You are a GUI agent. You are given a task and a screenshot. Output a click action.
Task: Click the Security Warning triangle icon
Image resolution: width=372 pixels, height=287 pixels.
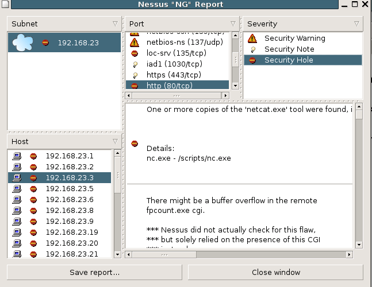tap(252, 38)
